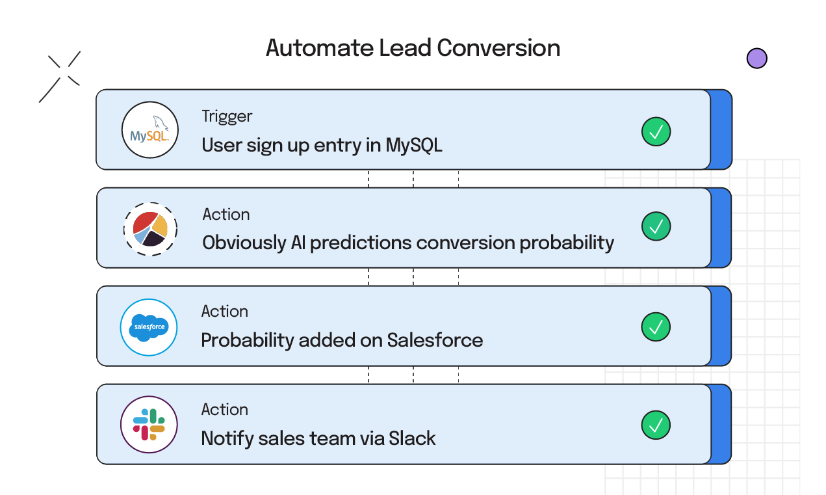Expand blue side tab of Salesforce card
Screen dimensions: 826x495
[x=721, y=326]
